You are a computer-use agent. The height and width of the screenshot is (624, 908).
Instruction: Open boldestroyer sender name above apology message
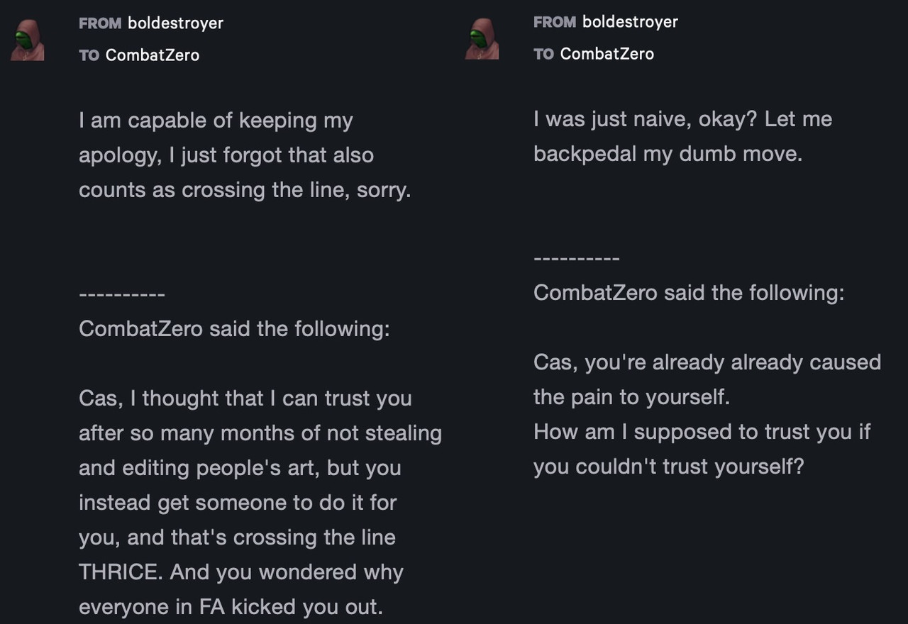click(x=175, y=23)
